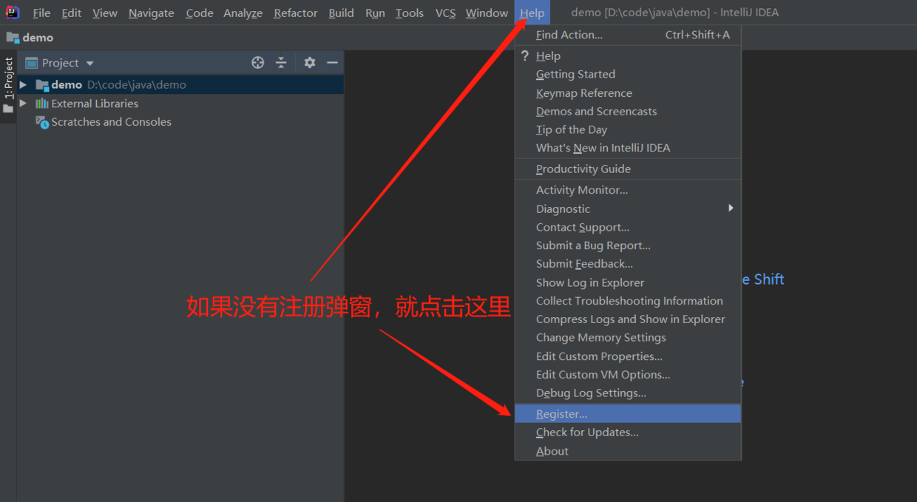Open the Navigate menu
The image size is (917, 502).
(152, 13)
